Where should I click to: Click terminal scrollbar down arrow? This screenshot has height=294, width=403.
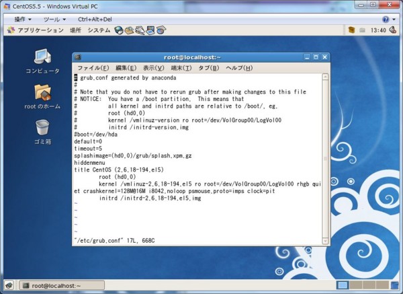(x=325, y=241)
